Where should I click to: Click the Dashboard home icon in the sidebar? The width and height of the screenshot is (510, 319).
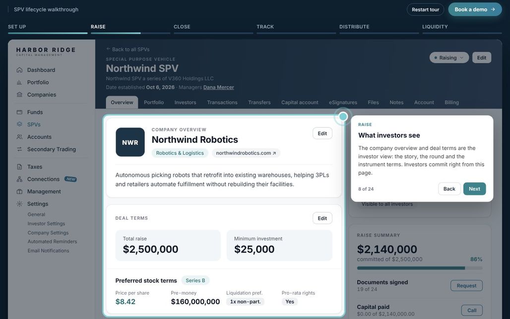point(19,70)
